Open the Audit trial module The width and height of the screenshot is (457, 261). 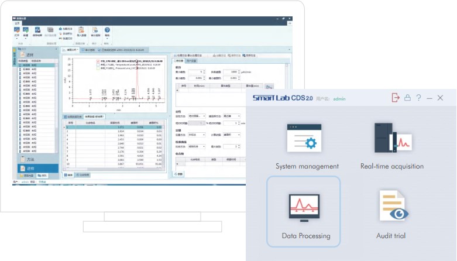pyautogui.click(x=391, y=213)
